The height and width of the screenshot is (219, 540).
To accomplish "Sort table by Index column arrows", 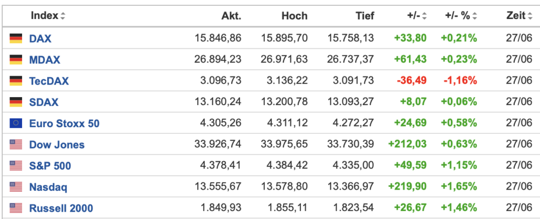I will click(63, 16).
